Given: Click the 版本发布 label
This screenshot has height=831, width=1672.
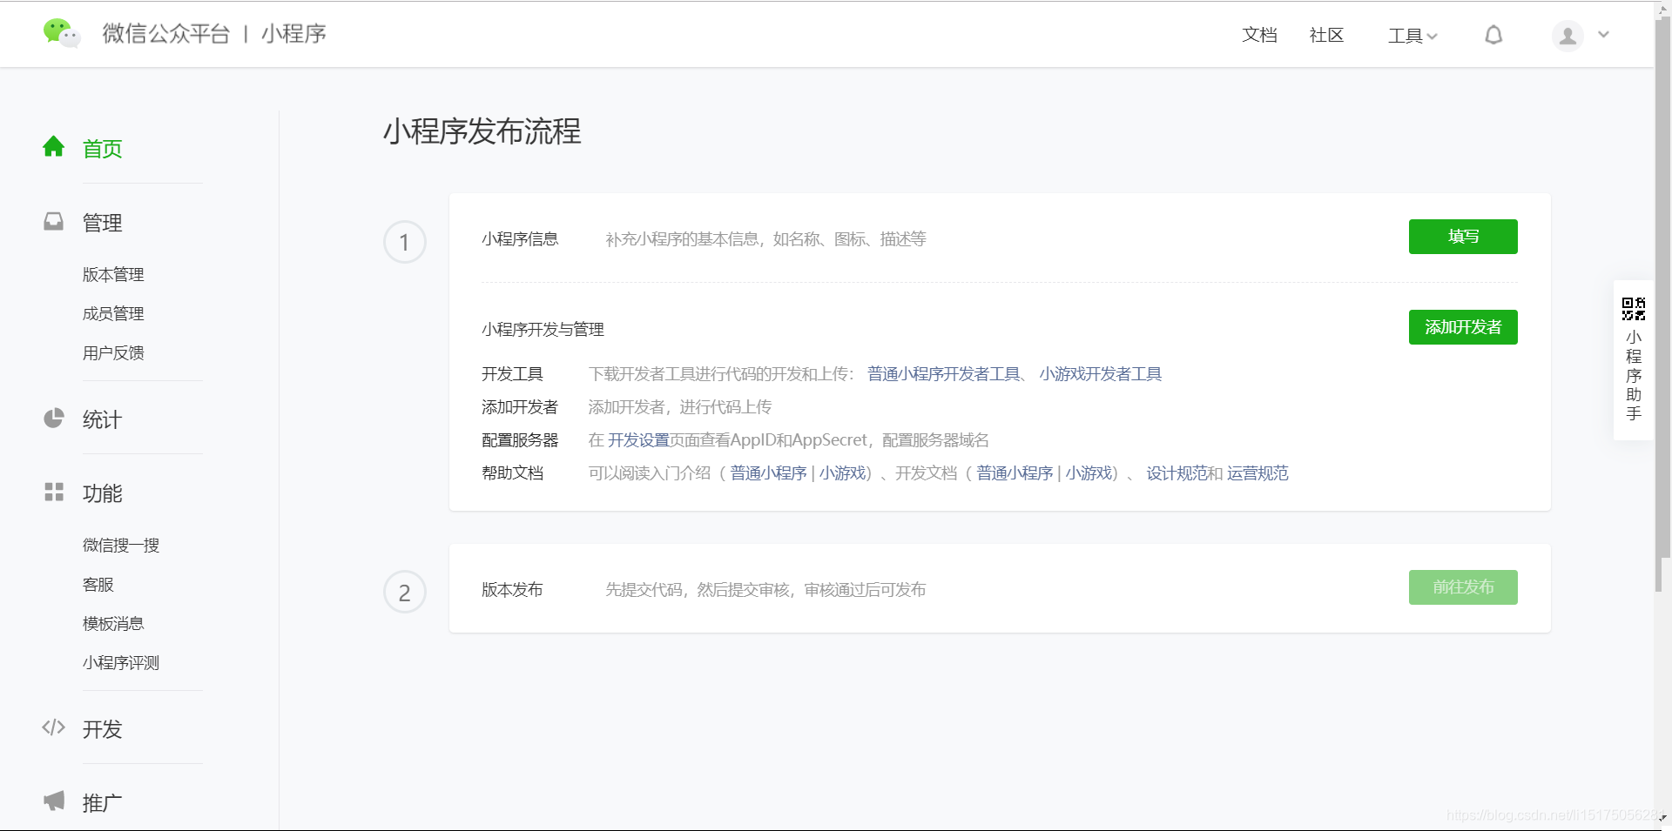Looking at the screenshot, I should tap(512, 590).
